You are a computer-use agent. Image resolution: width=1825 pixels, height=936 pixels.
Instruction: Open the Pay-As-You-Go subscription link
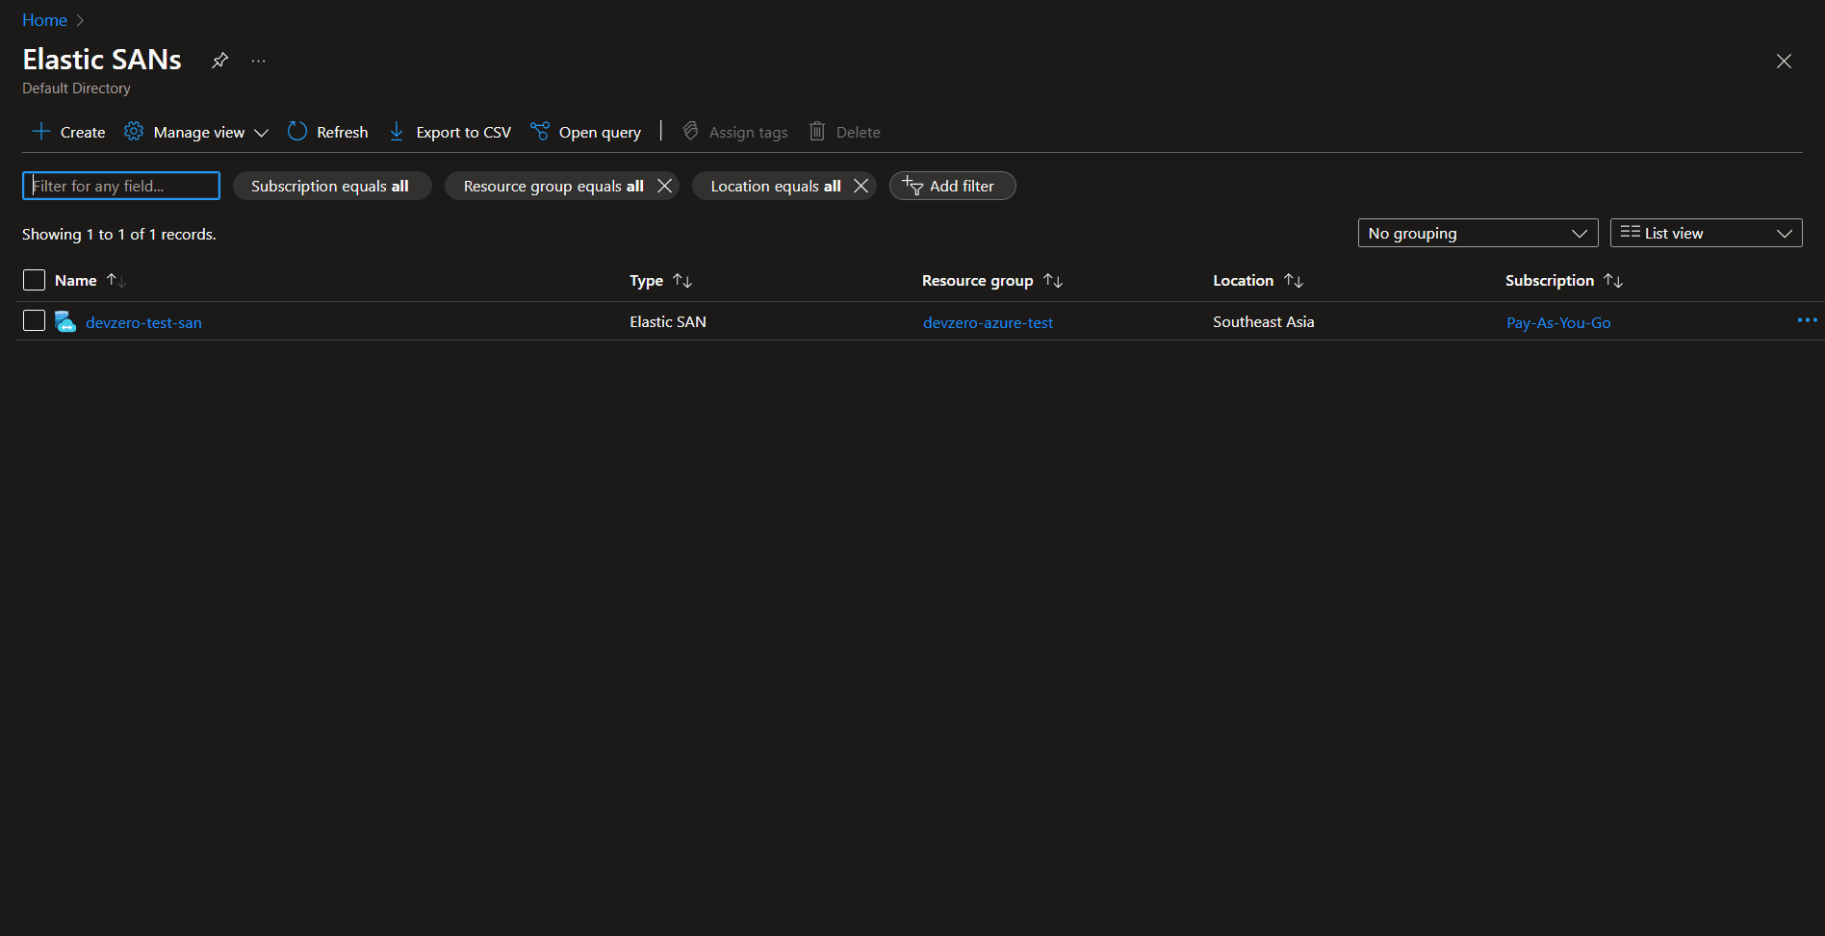[1558, 322]
